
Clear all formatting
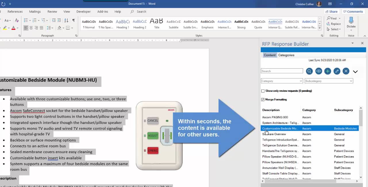tap(17, 20)
